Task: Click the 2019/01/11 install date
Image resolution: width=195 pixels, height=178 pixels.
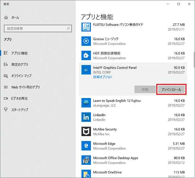Action: tap(176, 29)
